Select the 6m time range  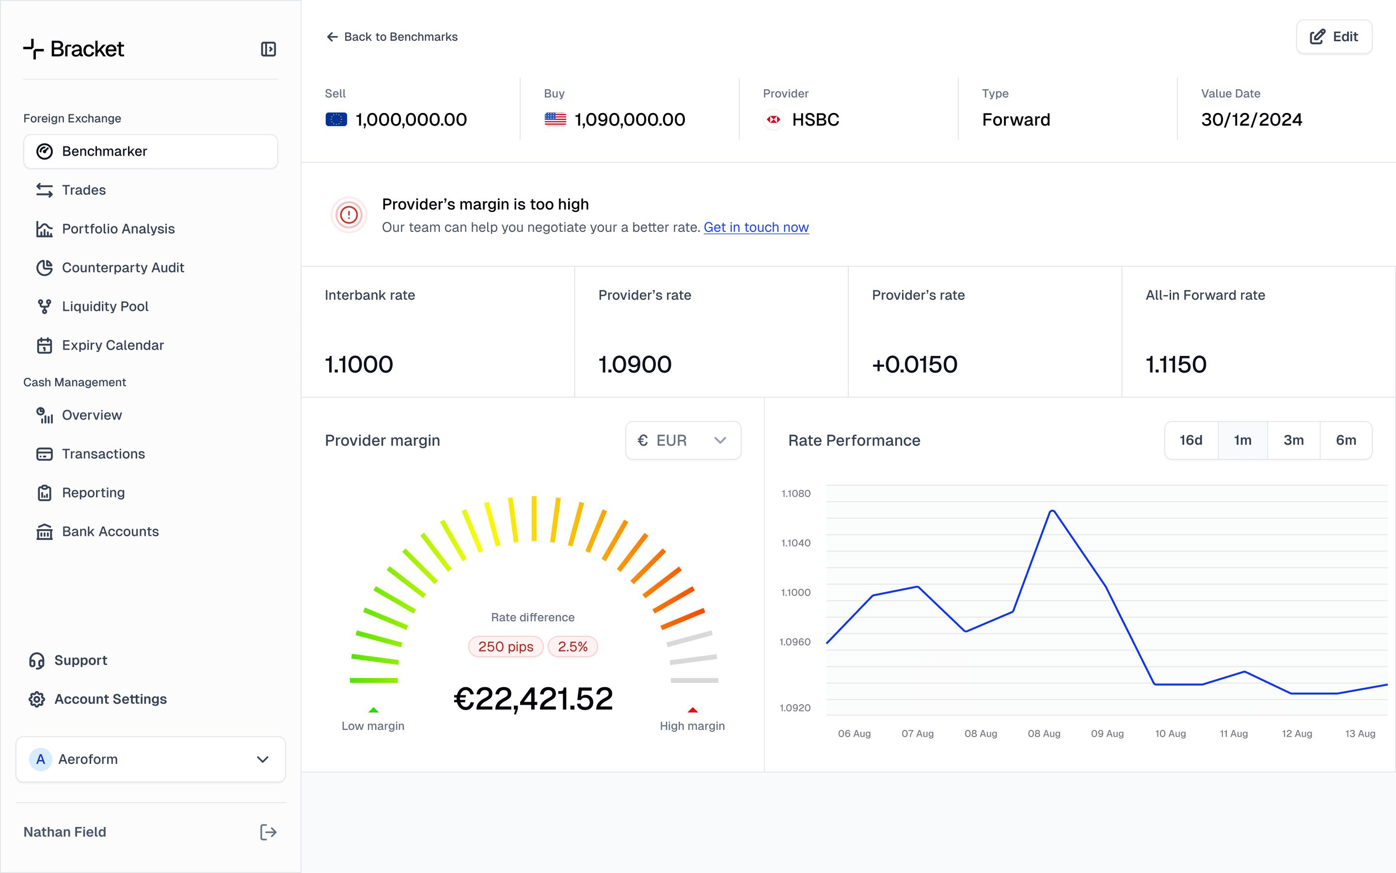(x=1345, y=440)
